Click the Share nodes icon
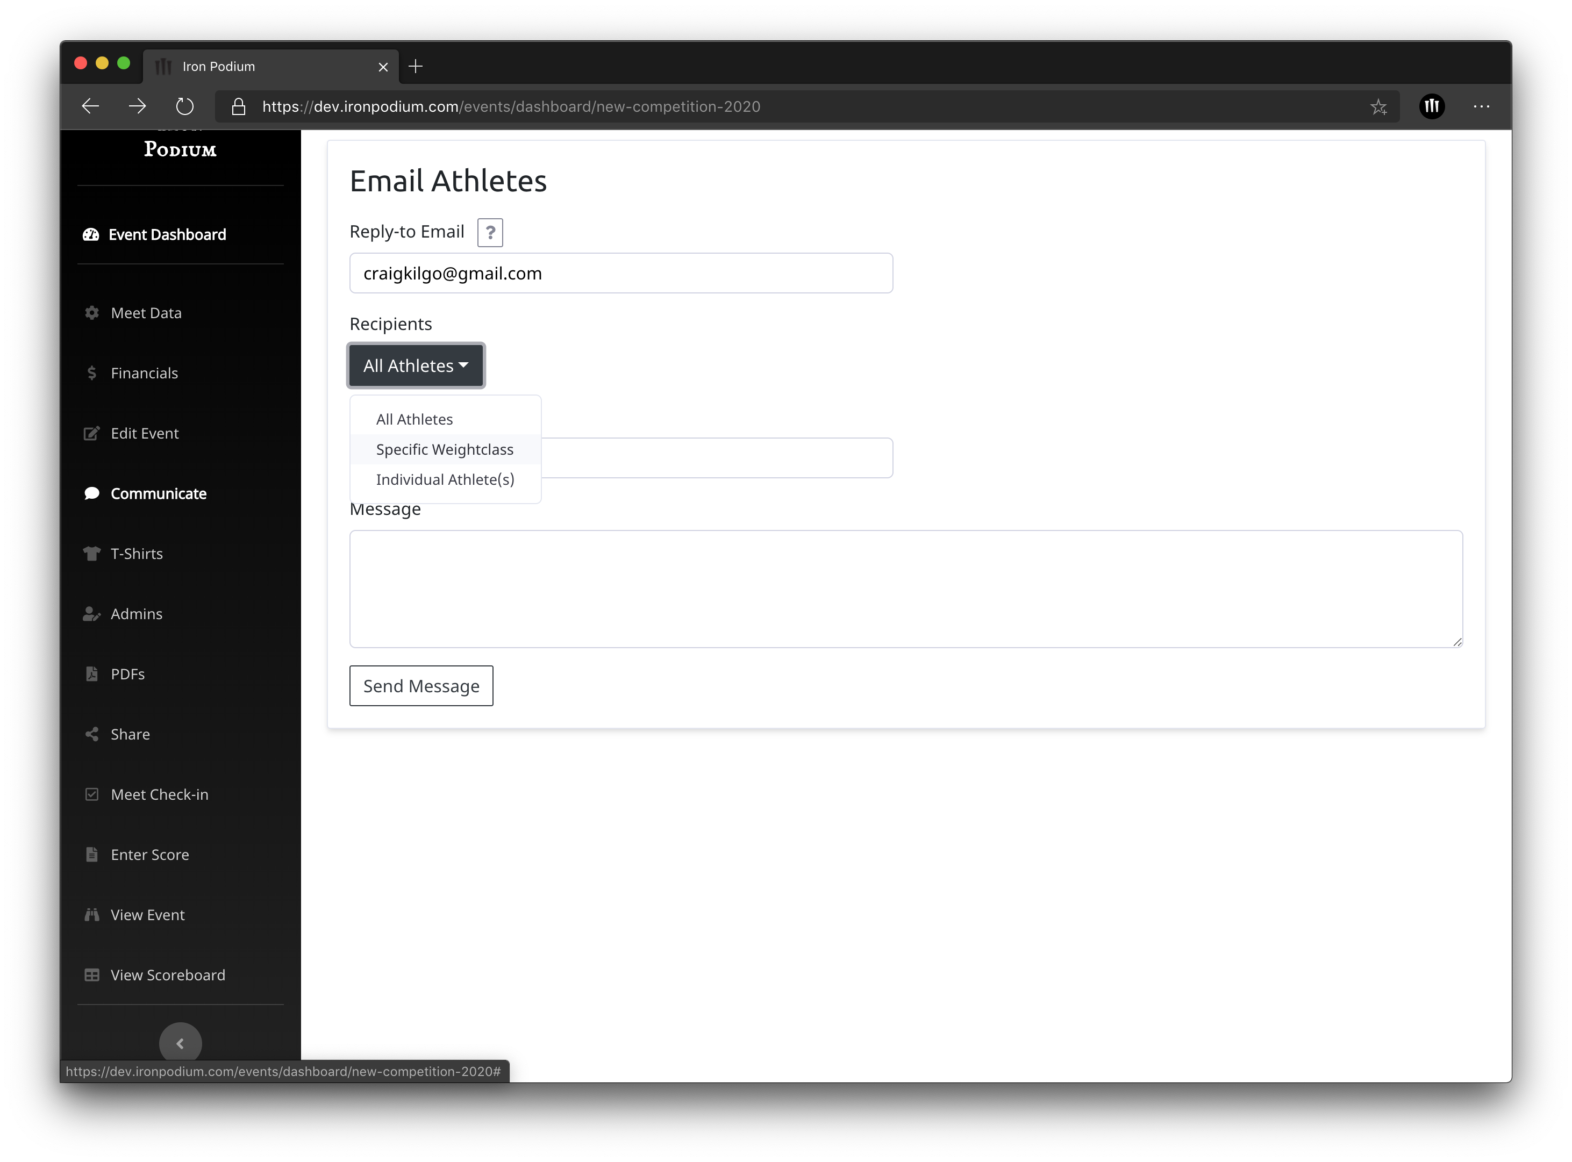This screenshot has height=1162, width=1572. coord(91,734)
